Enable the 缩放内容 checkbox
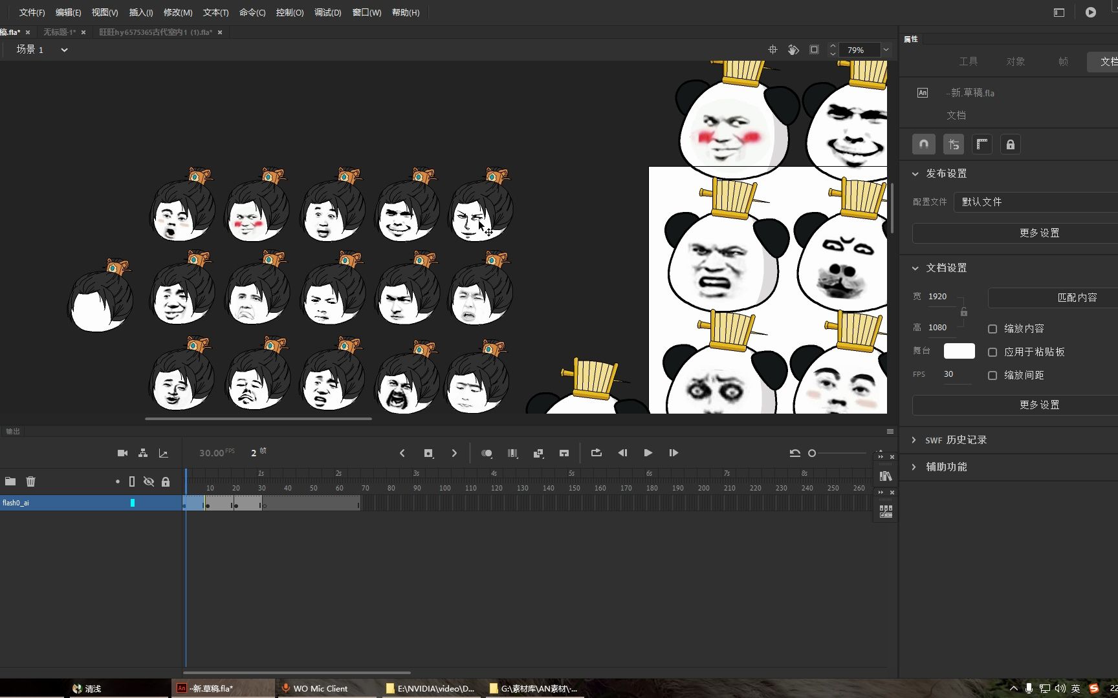Viewport: 1118px width, 698px height. (992, 329)
